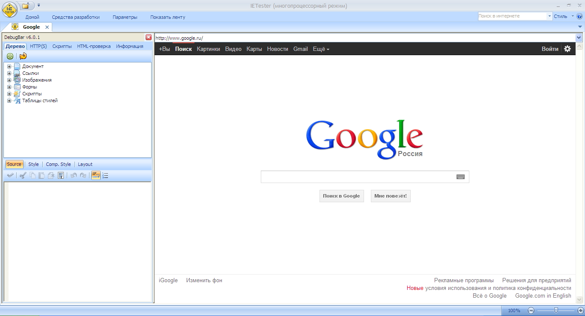Open the Gmail link in Google bar
Image resolution: width=585 pixels, height=316 pixels.
[301, 49]
